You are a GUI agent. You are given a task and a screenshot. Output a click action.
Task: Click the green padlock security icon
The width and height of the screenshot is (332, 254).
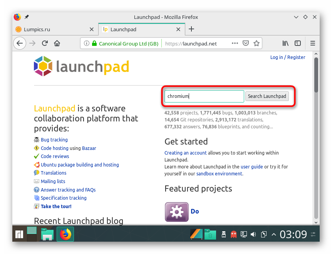(x=94, y=44)
